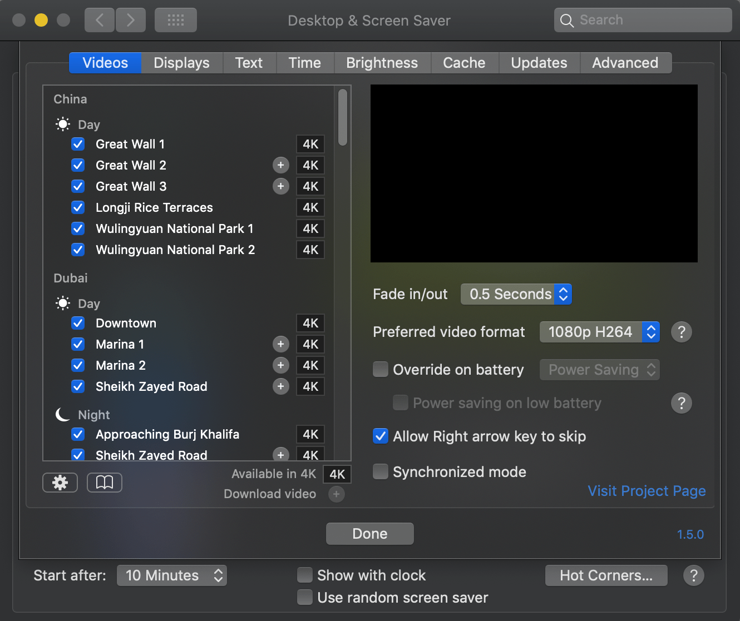Click the 4K badge on Wulingyuan National Park 1
Screen dimensions: 740x621
(310, 228)
